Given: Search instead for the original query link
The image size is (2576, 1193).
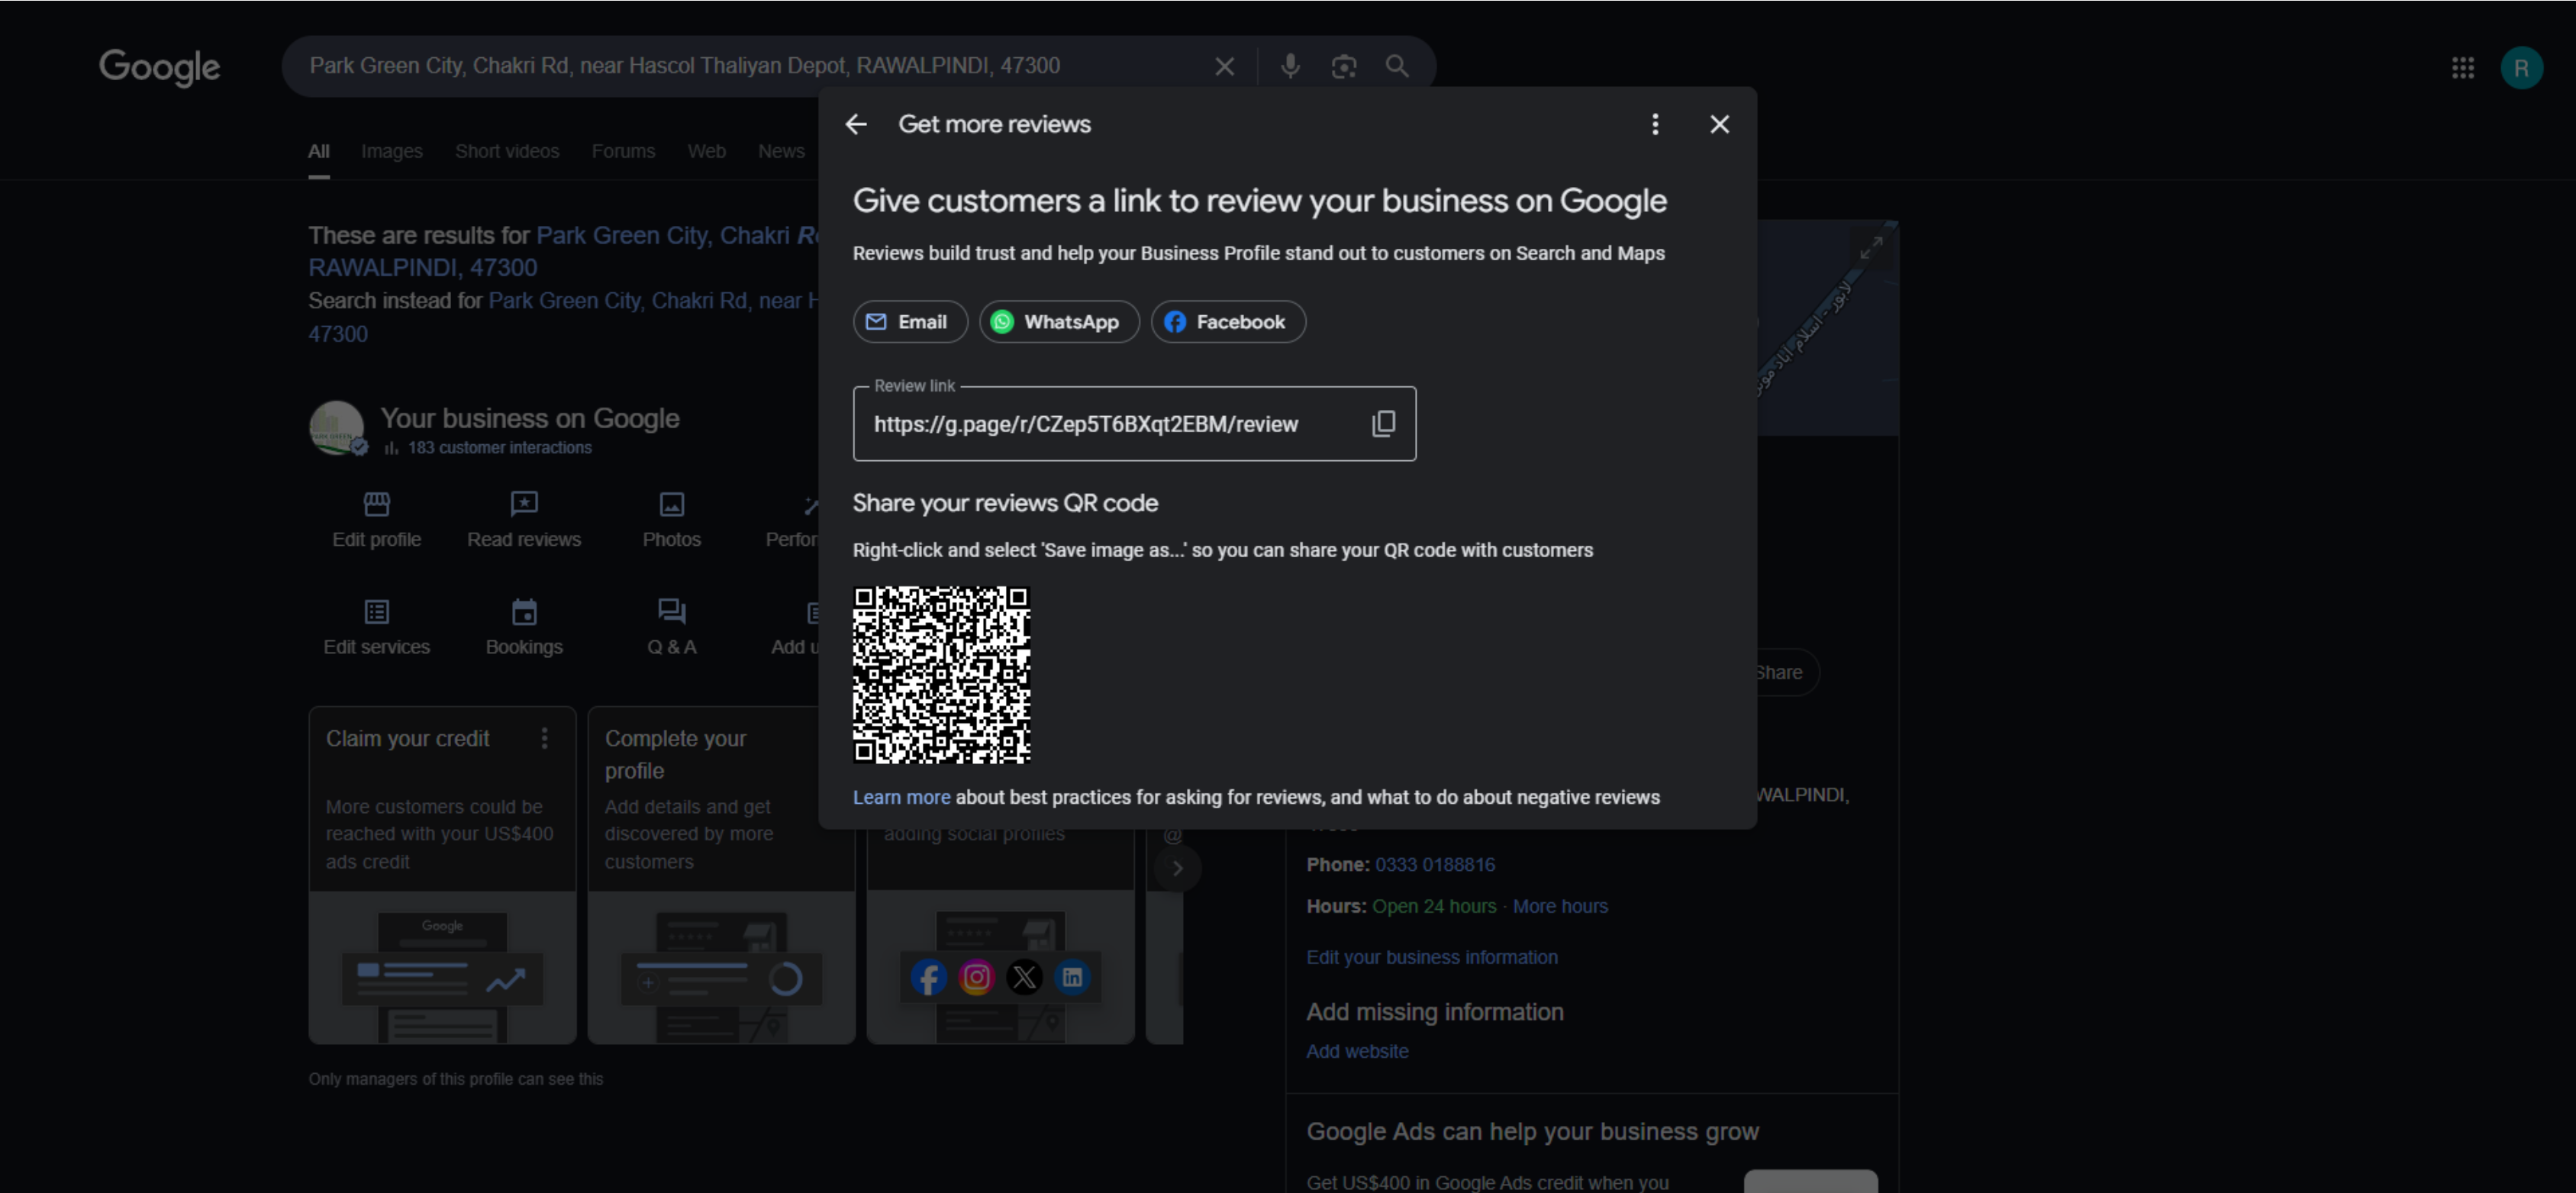Looking at the screenshot, I should click(563, 316).
